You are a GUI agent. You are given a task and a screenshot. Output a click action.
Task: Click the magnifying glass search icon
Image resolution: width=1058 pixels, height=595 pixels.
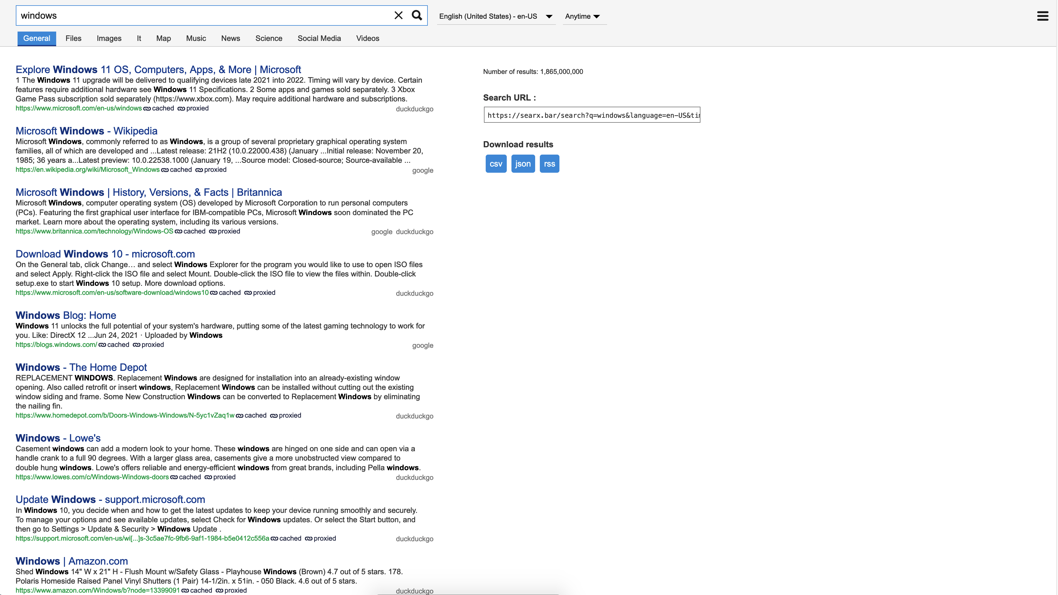pyautogui.click(x=417, y=15)
